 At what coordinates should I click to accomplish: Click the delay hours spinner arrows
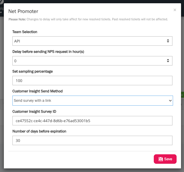168,61
